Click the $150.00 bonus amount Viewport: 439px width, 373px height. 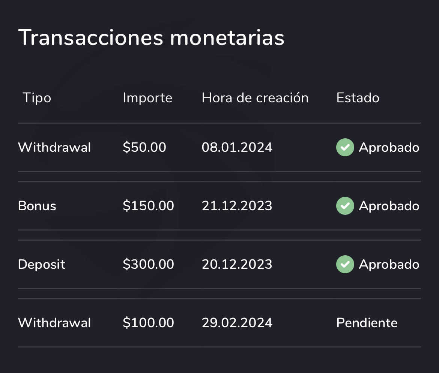click(x=148, y=206)
